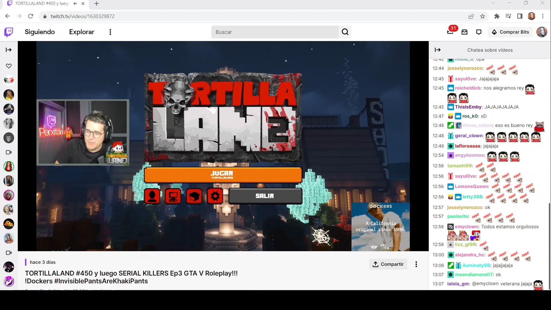Open the browser extensions puzzle icon

tap(497, 16)
